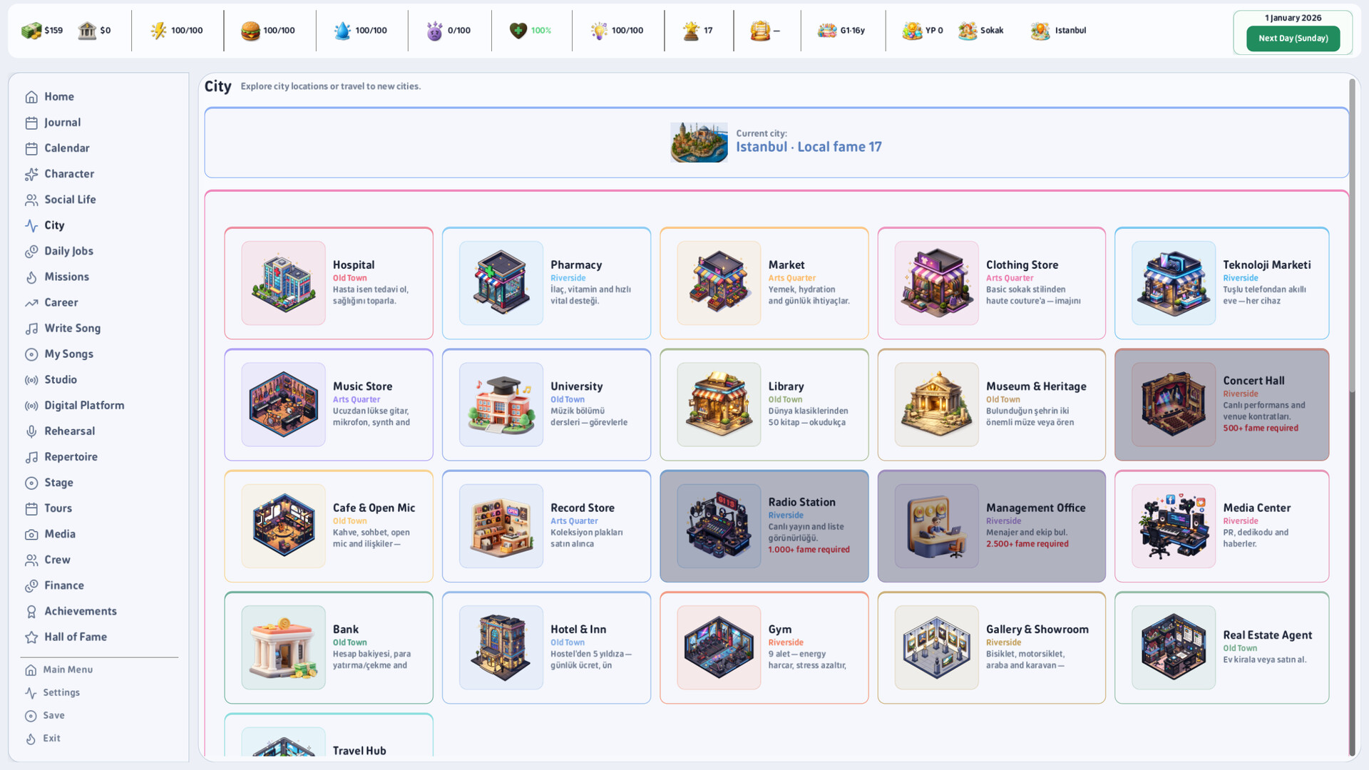
Task: Open the Museum & Heritage icon
Action: tap(937, 404)
